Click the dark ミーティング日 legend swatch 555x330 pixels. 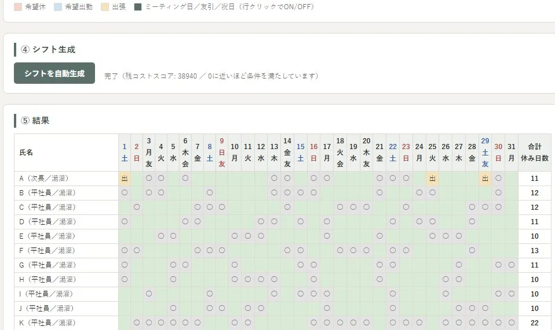pyautogui.click(x=138, y=7)
